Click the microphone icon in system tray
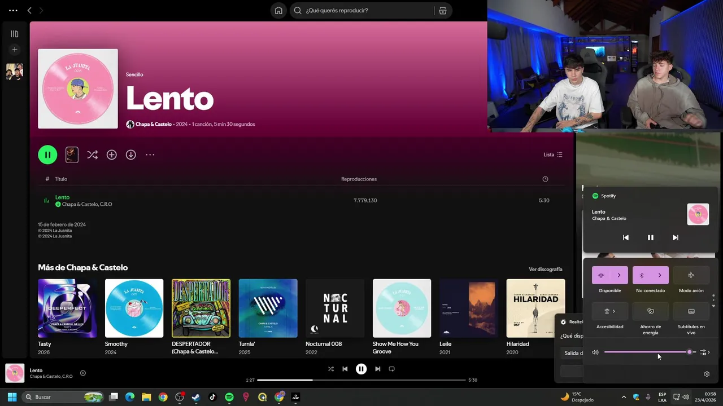 coord(648,397)
